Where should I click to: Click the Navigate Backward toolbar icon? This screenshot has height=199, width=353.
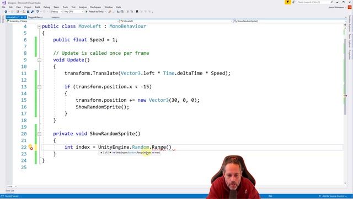tap(6, 12)
